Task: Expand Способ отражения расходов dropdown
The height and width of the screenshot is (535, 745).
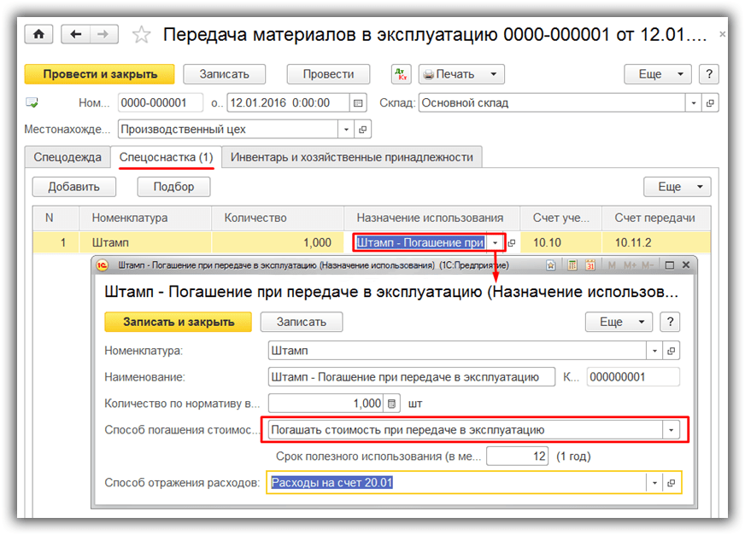Action: point(654,483)
